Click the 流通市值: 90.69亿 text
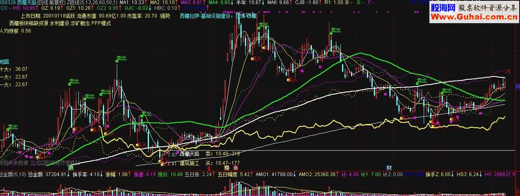The height and width of the screenshot is (196, 520). (x=96, y=16)
